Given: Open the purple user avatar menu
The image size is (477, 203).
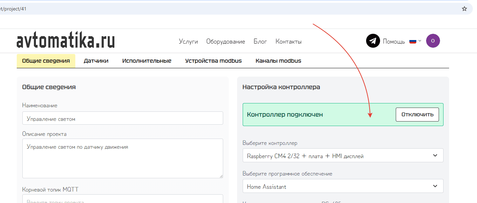Looking at the screenshot, I should 433,41.
